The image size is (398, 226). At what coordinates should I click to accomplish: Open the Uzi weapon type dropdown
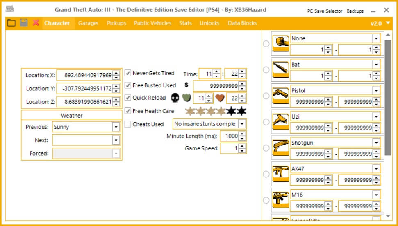pyautogui.click(x=376, y=116)
